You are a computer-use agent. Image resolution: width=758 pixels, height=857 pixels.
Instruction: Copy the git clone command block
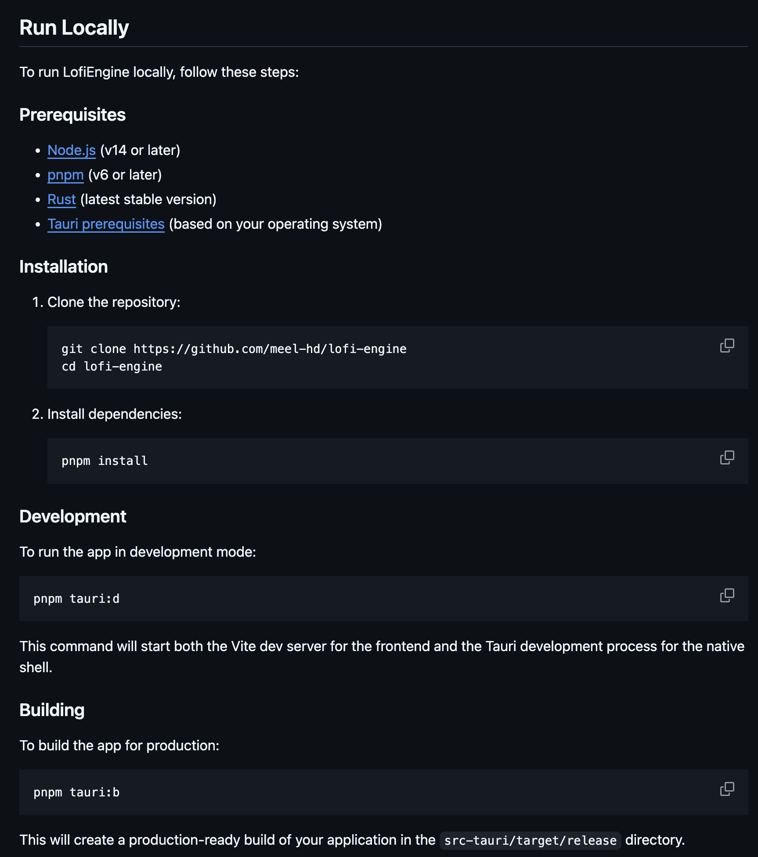pyautogui.click(x=727, y=346)
